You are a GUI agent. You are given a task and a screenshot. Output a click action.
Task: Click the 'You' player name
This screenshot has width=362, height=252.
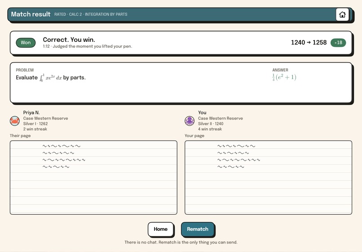[202, 112]
